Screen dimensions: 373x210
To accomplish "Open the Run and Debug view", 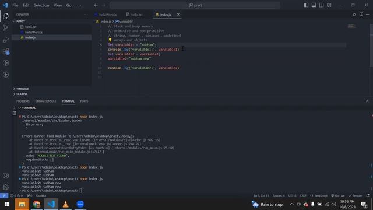I will (x=6, y=40).
